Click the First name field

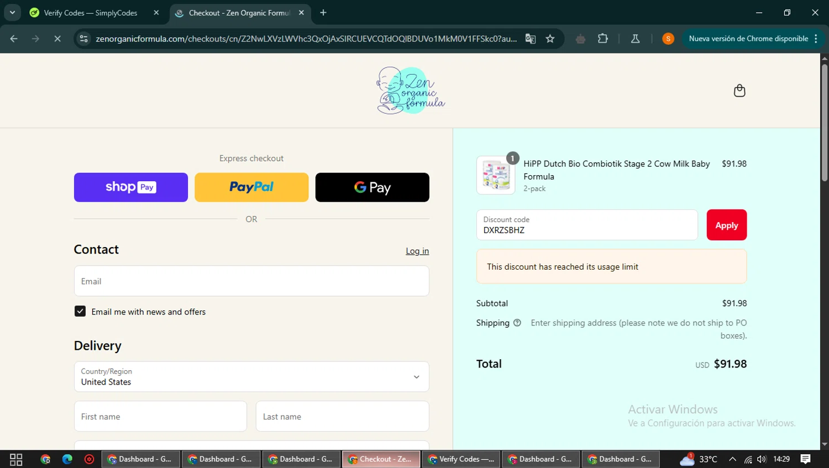tap(160, 417)
